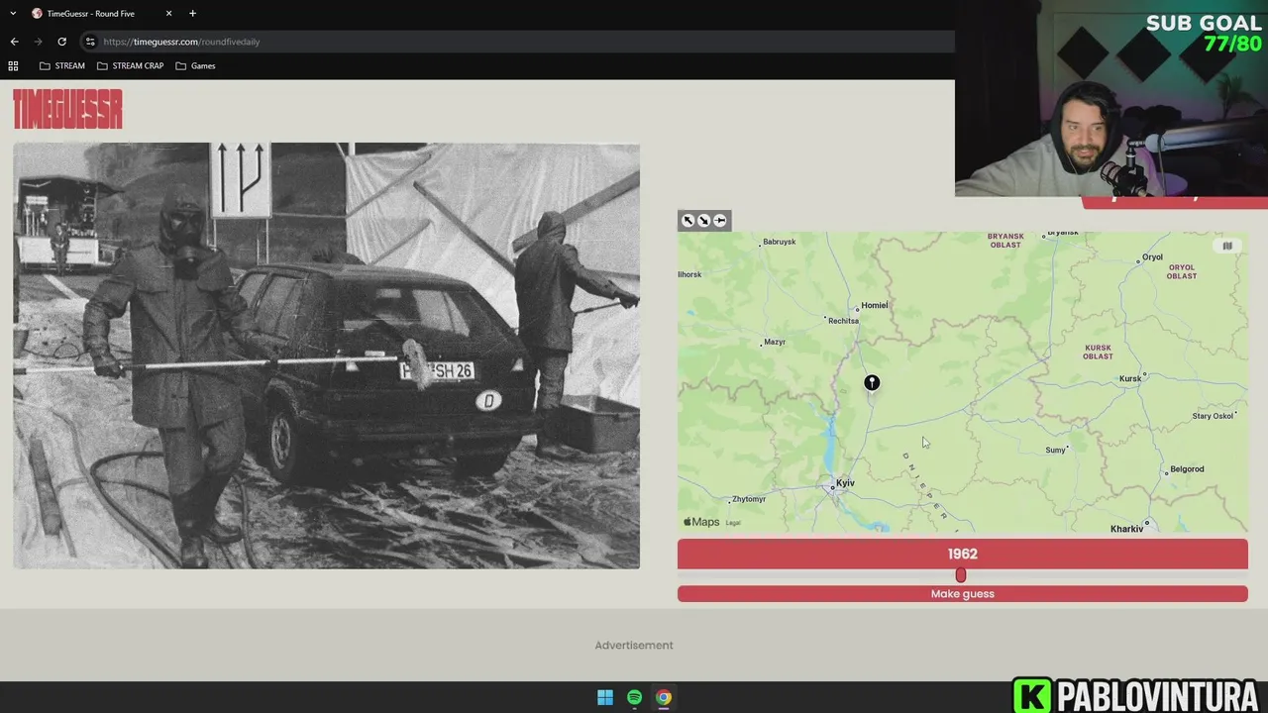Focus the timeguessr.com address bar
1268x713 pixels.
pos(515,42)
